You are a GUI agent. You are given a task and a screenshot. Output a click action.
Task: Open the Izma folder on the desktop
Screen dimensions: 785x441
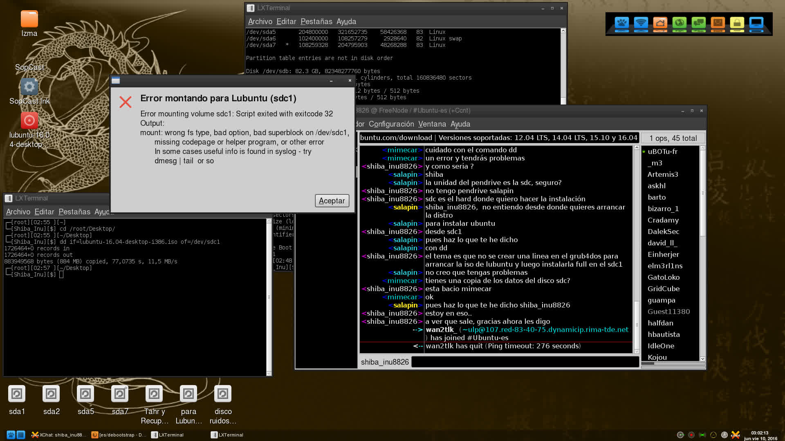(x=29, y=19)
